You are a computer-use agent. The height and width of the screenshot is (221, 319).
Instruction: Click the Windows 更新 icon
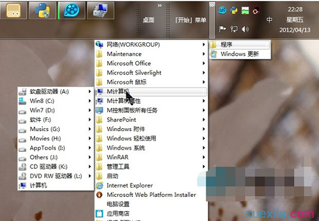[x=213, y=54]
